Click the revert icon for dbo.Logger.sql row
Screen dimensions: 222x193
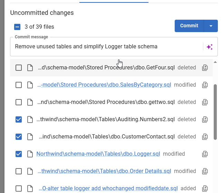coord(205,154)
